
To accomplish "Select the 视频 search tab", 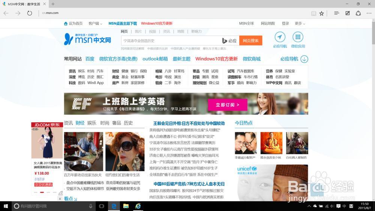I will tap(152, 31).
